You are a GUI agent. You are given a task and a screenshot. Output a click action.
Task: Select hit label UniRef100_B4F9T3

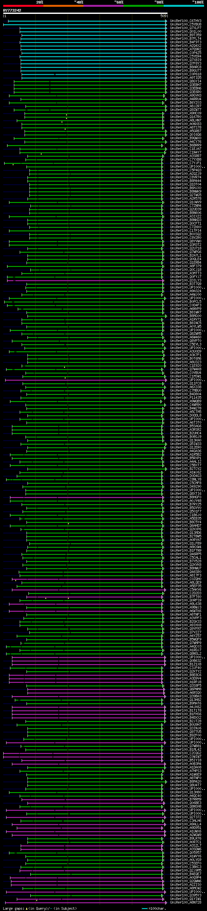click(186, 42)
